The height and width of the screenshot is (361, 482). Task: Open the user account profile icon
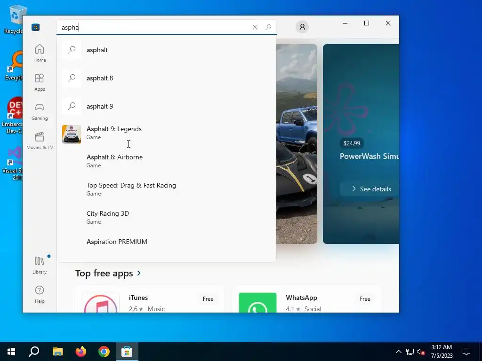click(302, 27)
